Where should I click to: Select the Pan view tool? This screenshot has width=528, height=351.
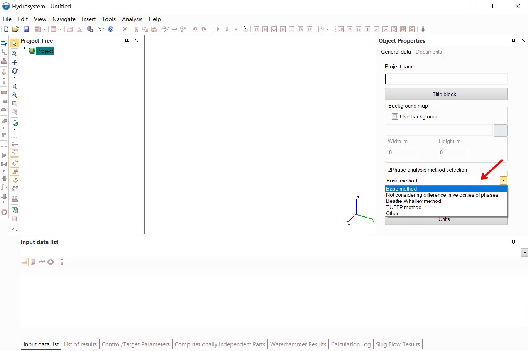pos(15,62)
